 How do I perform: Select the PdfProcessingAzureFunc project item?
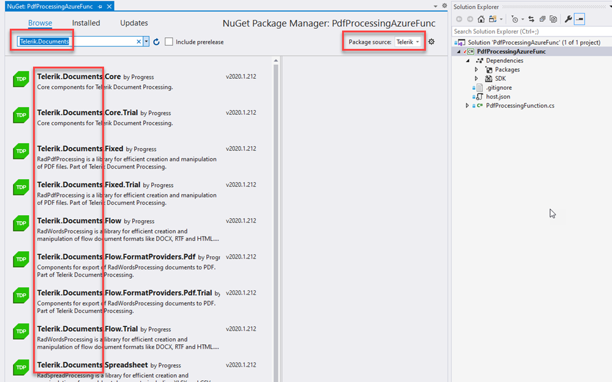(x=511, y=51)
